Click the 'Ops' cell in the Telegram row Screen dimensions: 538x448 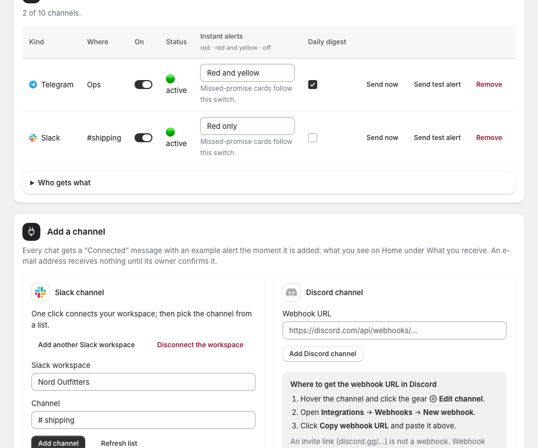(x=94, y=85)
